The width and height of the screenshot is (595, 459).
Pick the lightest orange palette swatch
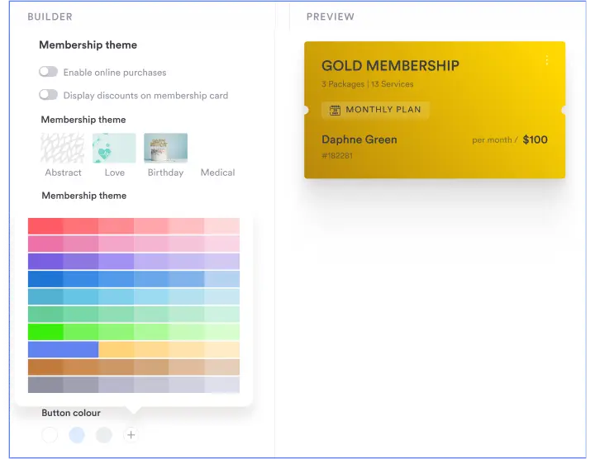point(221,349)
